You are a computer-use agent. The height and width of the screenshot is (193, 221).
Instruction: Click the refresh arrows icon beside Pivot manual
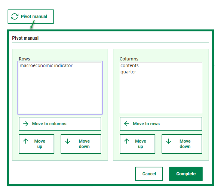[14, 17]
